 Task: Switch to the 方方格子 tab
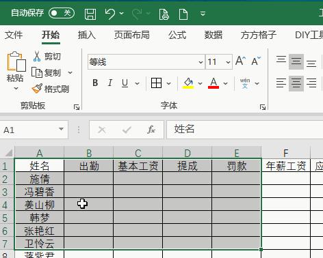[259, 35]
